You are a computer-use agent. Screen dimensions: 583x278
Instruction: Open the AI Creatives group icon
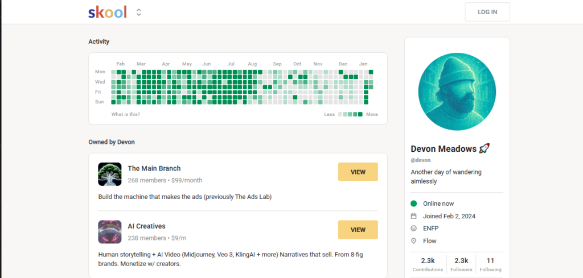coord(110,232)
